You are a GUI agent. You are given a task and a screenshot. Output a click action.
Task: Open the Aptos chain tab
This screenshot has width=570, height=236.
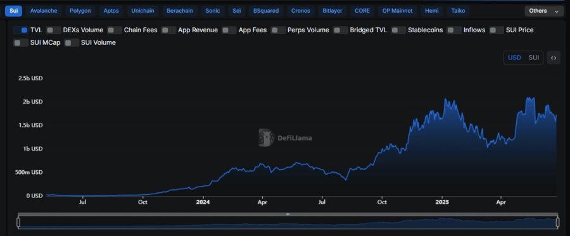click(x=111, y=11)
